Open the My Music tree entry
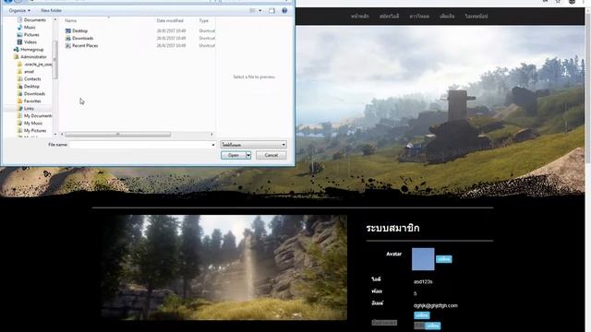591x332 pixels. pyautogui.click(x=30, y=123)
